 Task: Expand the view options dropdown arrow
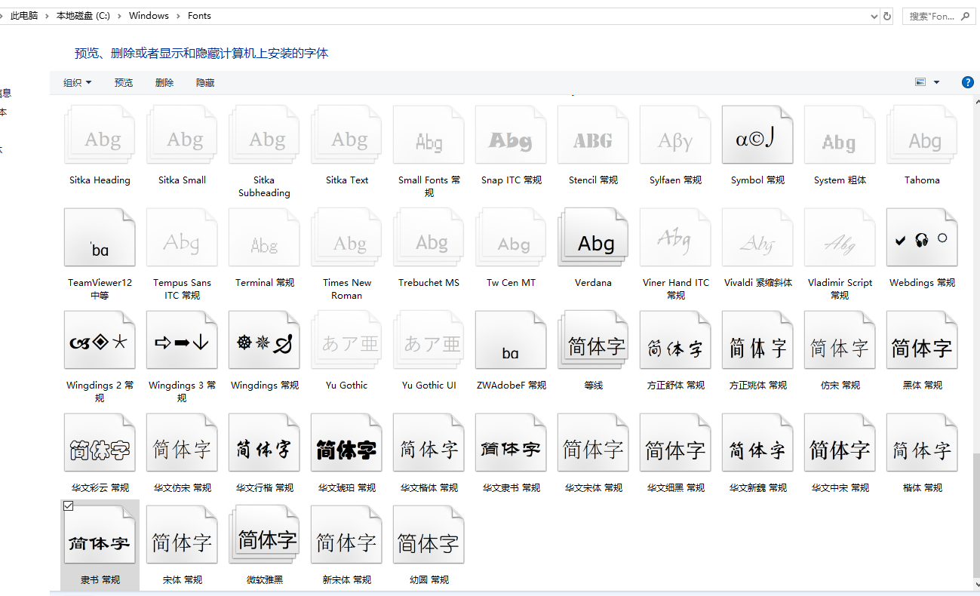[937, 82]
